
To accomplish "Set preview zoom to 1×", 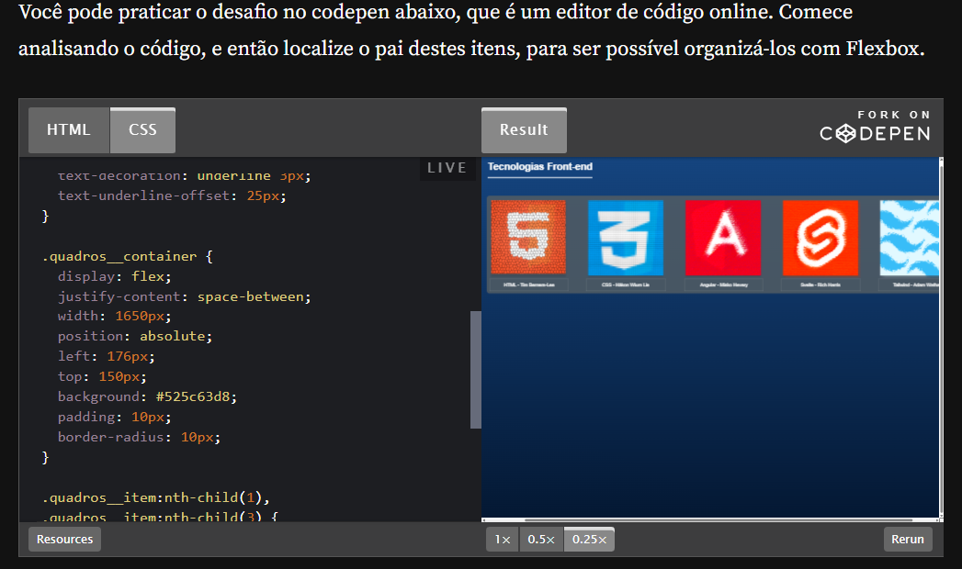I will click(x=503, y=539).
